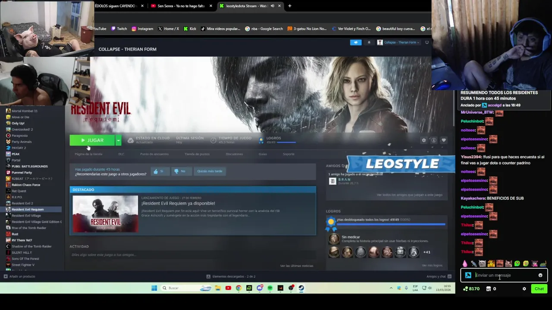Open the Soporte tab
Image resolution: width=552 pixels, height=310 pixels.
click(x=289, y=154)
